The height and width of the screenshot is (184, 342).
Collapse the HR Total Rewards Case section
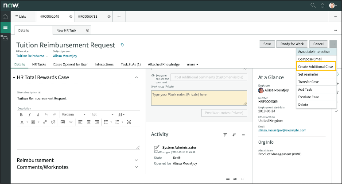(x=136, y=77)
